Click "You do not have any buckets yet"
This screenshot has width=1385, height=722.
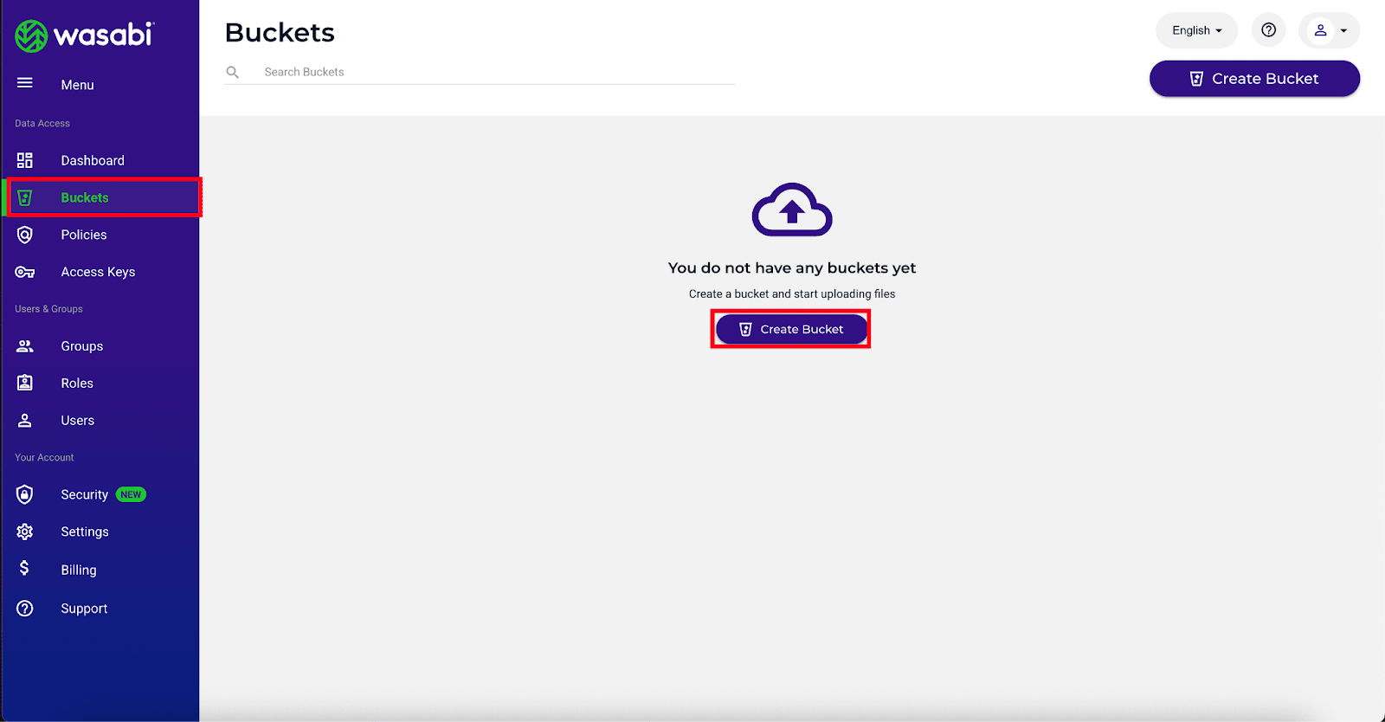click(x=792, y=268)
